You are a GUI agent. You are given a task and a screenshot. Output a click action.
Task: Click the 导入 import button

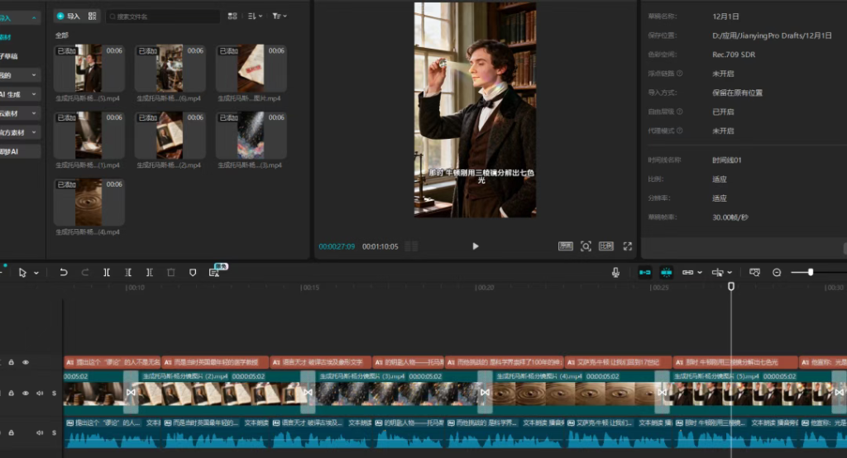pyautogui.click(x=69, y=16)
